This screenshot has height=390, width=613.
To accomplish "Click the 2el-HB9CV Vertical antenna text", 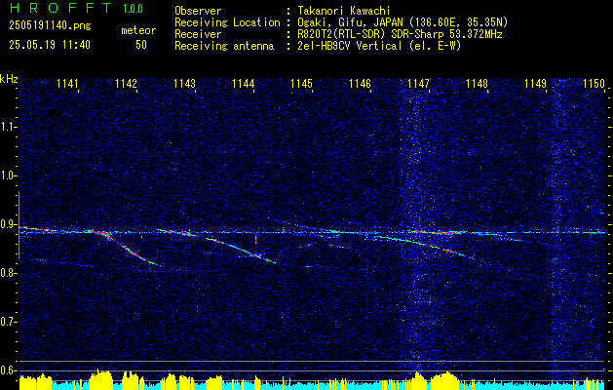I will 377,46.
